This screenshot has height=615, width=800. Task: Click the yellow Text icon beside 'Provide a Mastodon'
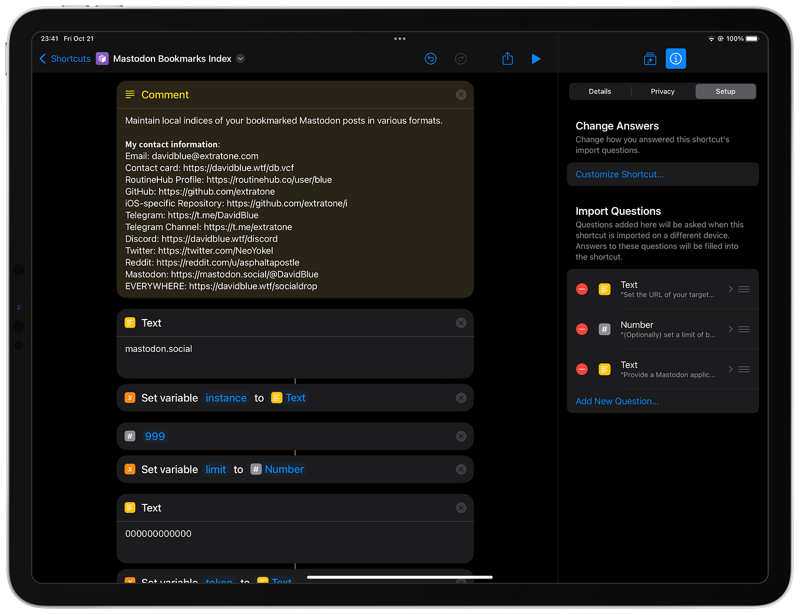604,369
